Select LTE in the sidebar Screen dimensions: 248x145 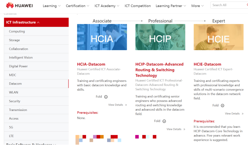(36, 136)
